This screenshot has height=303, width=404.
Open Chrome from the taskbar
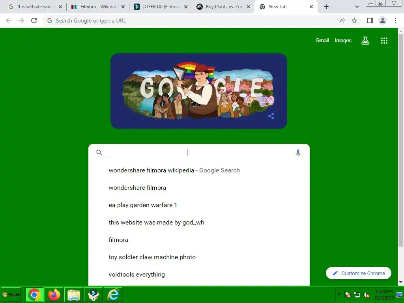pyautogui.click(x=34, y=295)
